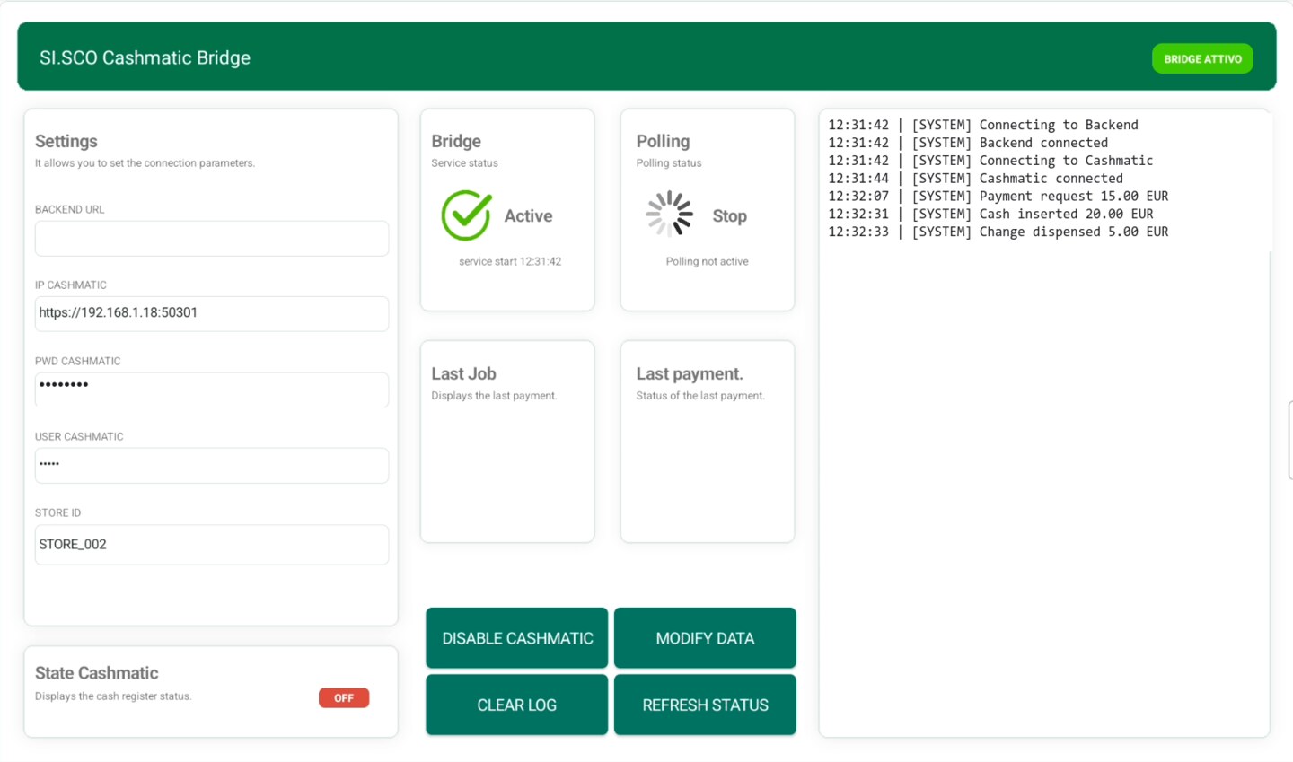Image resolution: width=1293 pixels, height=762 pixels.
Task: Open MODIFY DATA
Action: pyautogui.click(x=705, y=638)
